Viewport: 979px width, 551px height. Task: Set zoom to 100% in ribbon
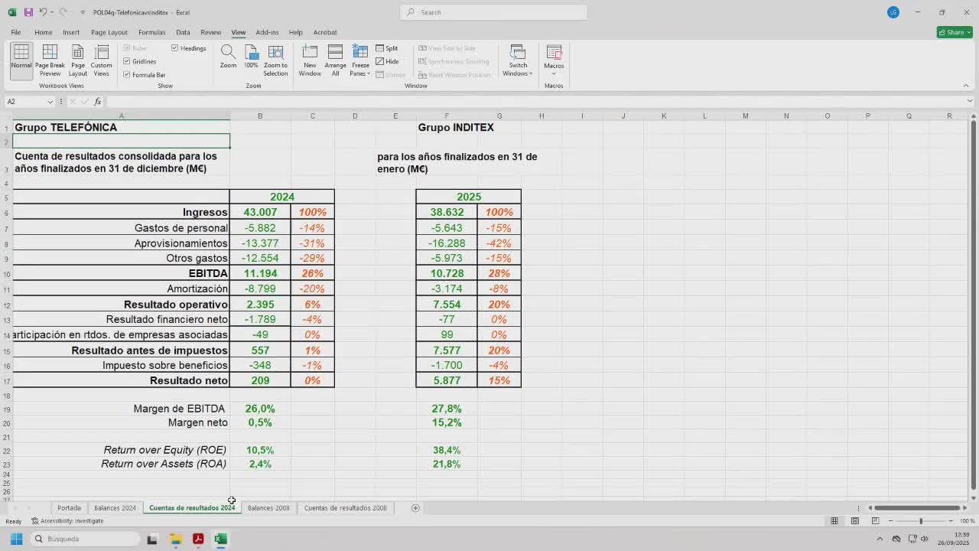click(251, 57)
